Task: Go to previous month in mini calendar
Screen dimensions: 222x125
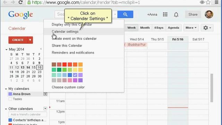Action: coord(41,49)
